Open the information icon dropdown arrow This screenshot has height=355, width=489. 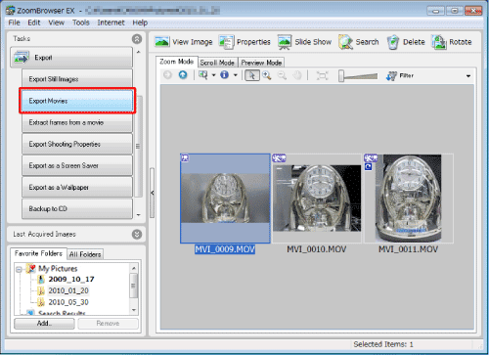point(235,75)
